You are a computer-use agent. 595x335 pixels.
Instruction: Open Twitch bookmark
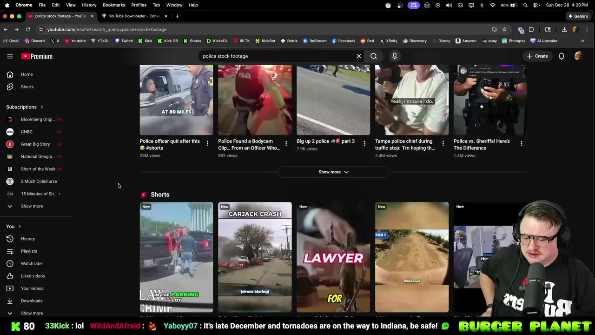pos(124,41)
